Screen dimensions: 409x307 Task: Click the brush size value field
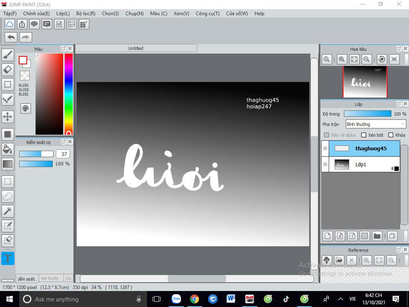click(x=63, y=154)
